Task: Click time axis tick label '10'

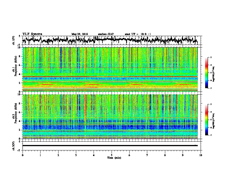Action: click(201, 155)
